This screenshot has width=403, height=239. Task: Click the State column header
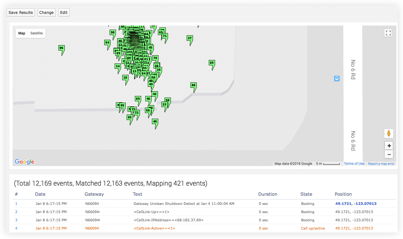click(306, 194)
